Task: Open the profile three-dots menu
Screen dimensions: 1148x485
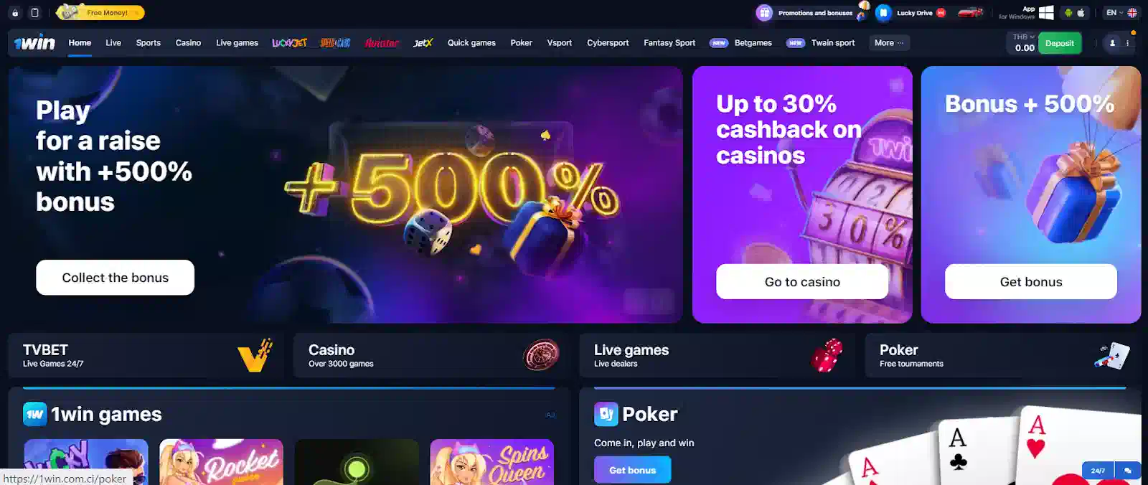Action: [x=1128, y=43]
